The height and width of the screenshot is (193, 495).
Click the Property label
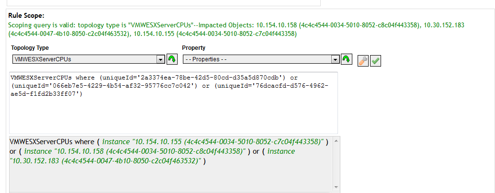pos(193,48)
